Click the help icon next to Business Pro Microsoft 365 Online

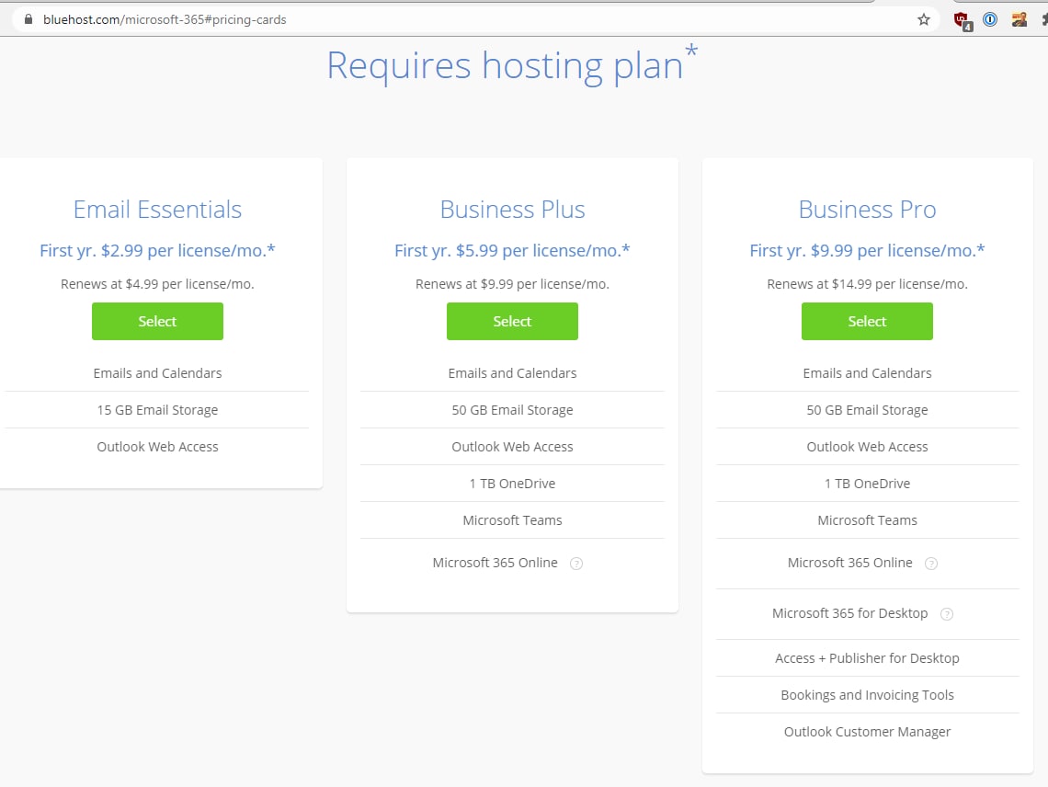[931, 564]
